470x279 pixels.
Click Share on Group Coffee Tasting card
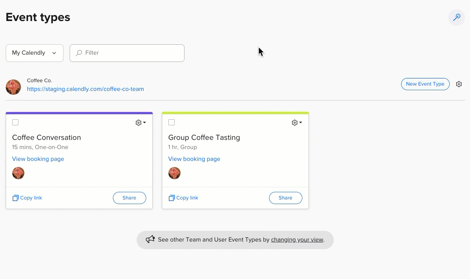coord(286,198)
